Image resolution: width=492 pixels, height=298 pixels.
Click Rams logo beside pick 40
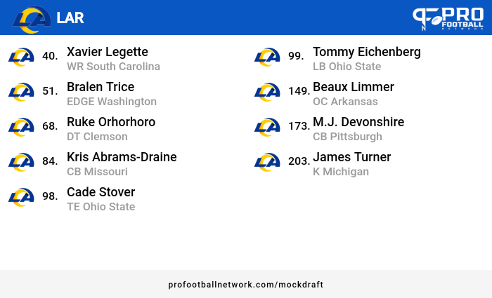[x=21, y=57]
